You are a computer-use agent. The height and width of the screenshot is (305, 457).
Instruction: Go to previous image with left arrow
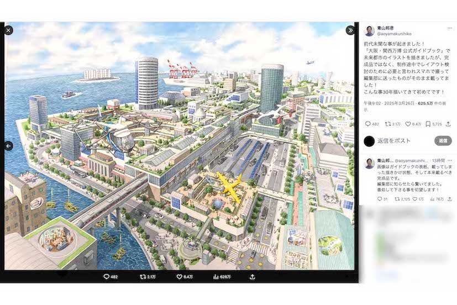pyautogui.click(x=8, y=146)
